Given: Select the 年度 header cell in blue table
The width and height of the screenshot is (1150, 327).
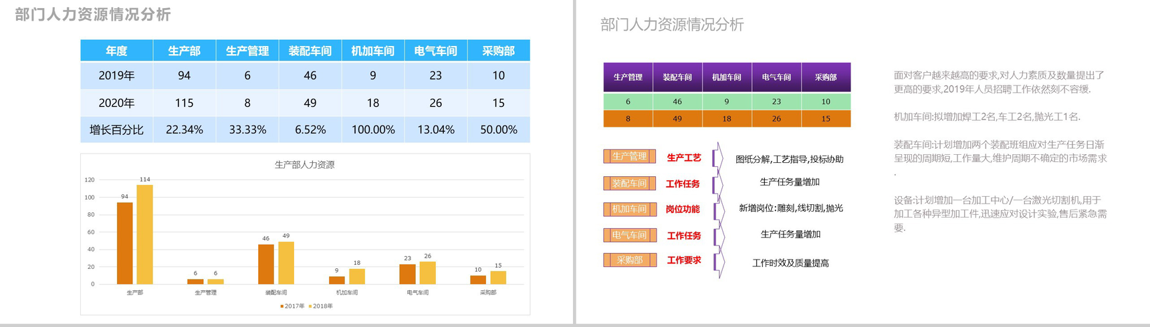Looking at the screenshot, I should tap(116, 51).
